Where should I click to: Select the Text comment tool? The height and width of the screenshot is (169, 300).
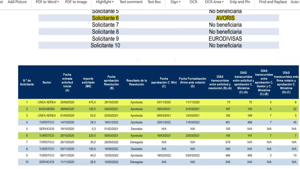point(131,2)
